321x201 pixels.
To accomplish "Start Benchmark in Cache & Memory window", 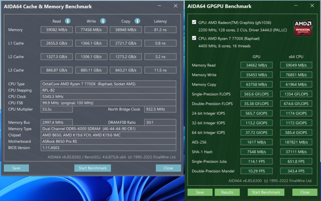I will 93,168.
